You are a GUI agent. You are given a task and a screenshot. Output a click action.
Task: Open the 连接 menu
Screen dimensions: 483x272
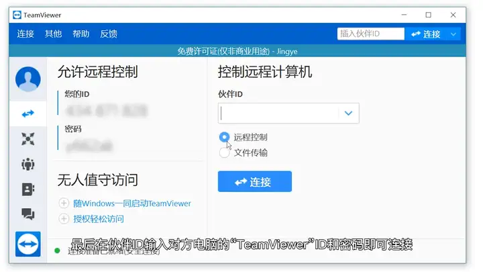[x=25, y=34]
